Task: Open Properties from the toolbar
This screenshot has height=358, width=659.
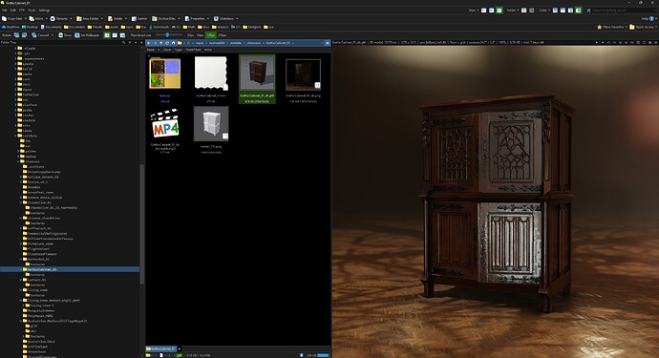Action: click(x=195, y=18)
